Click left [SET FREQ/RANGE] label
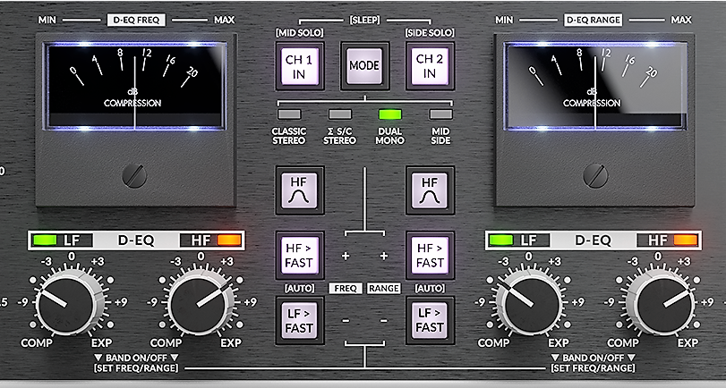Image resolution: width=726 pixels, height=388 pixels. tap(136, 368)
